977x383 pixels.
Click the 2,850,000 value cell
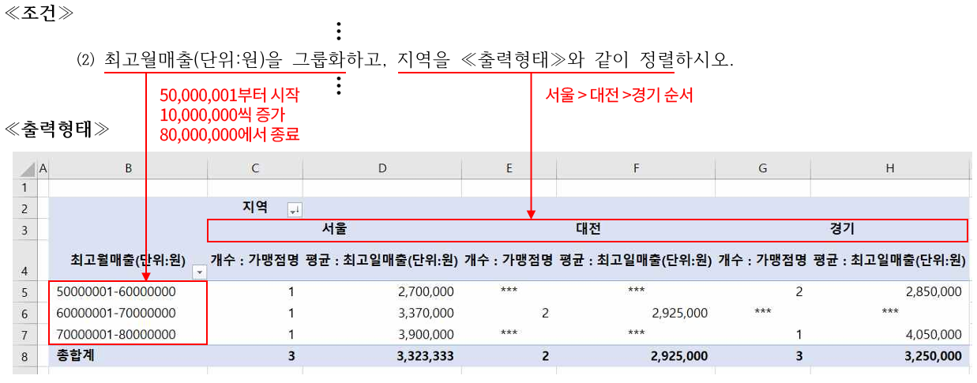pyautogui.click(x=935, y=292)
